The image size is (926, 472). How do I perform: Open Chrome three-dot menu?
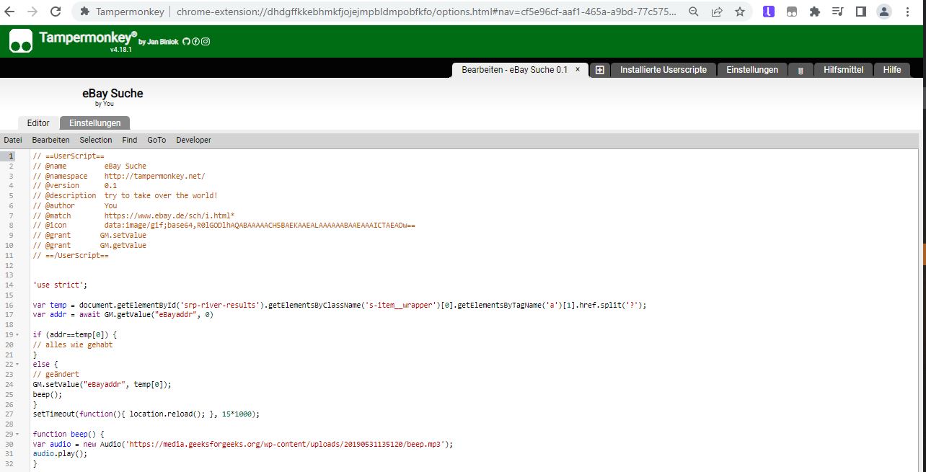[907, 12]
